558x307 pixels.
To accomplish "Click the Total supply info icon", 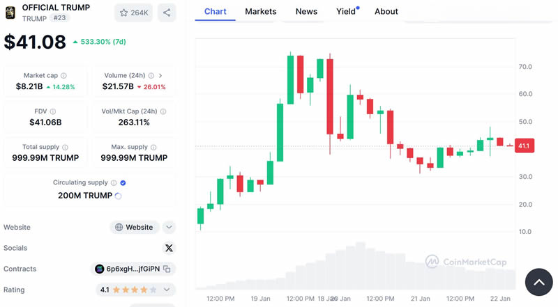I will tap(66, 148).
